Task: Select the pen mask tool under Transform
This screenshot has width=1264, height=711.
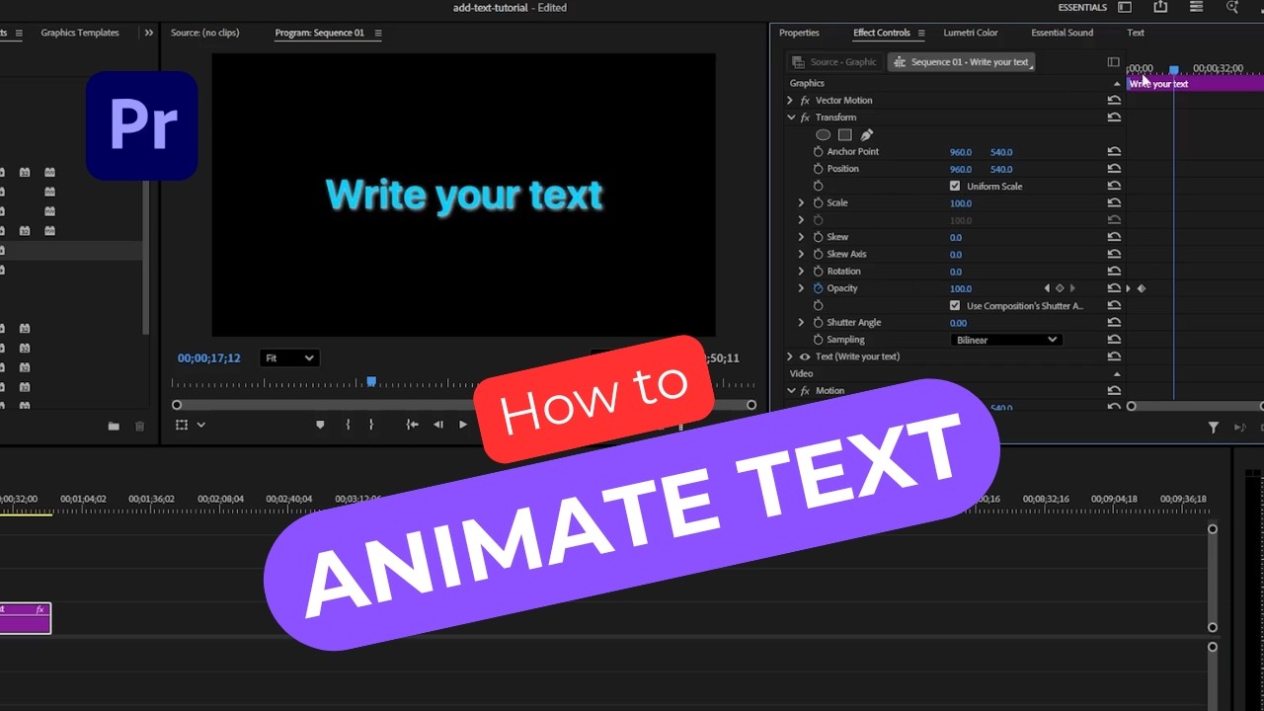Action: 867,135
